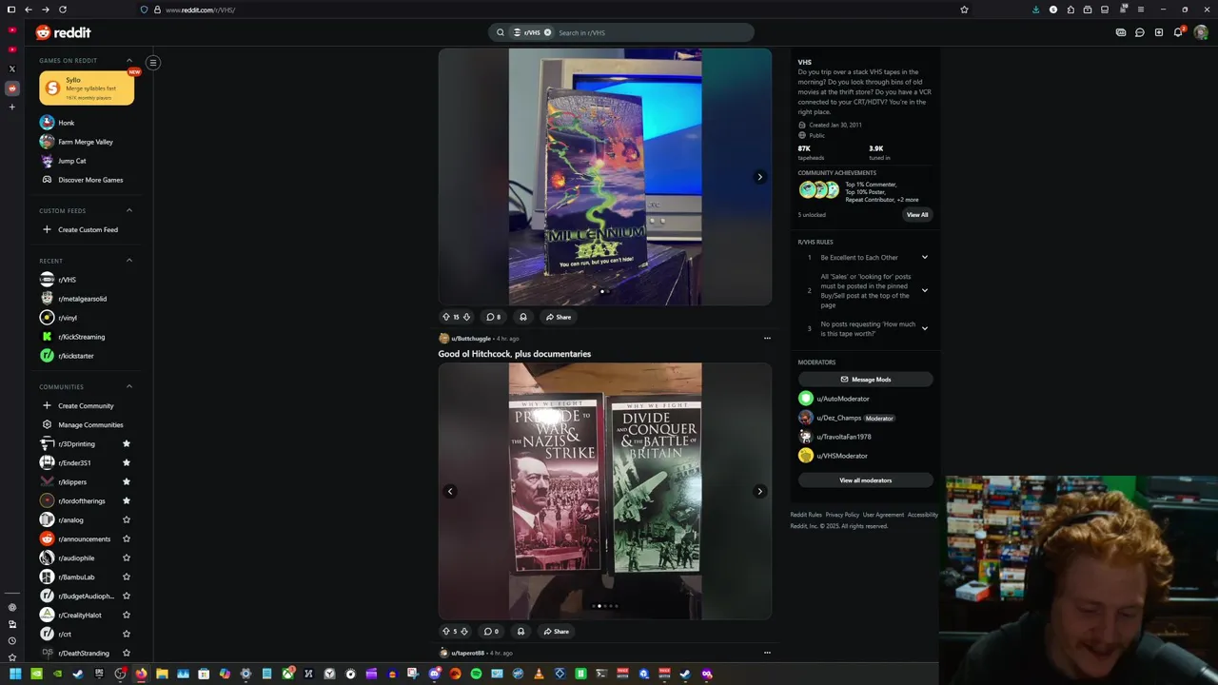Open Privacy Policy link
The image size is (1218, 685).
click(x=842, y=515)
